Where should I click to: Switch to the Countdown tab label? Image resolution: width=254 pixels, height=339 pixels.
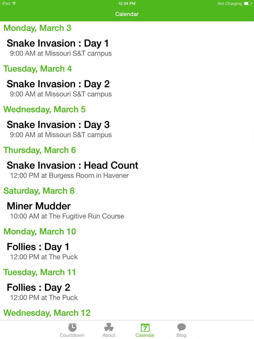click(x=72, y=335)
